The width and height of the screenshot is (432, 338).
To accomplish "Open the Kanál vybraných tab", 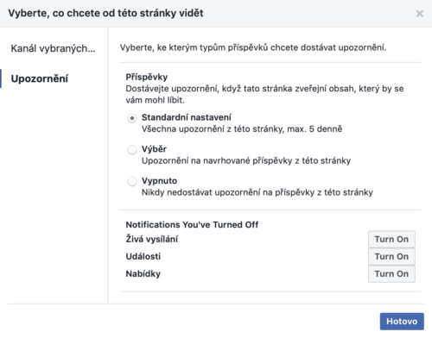I will pyautogui.click(x=53, y=48).
